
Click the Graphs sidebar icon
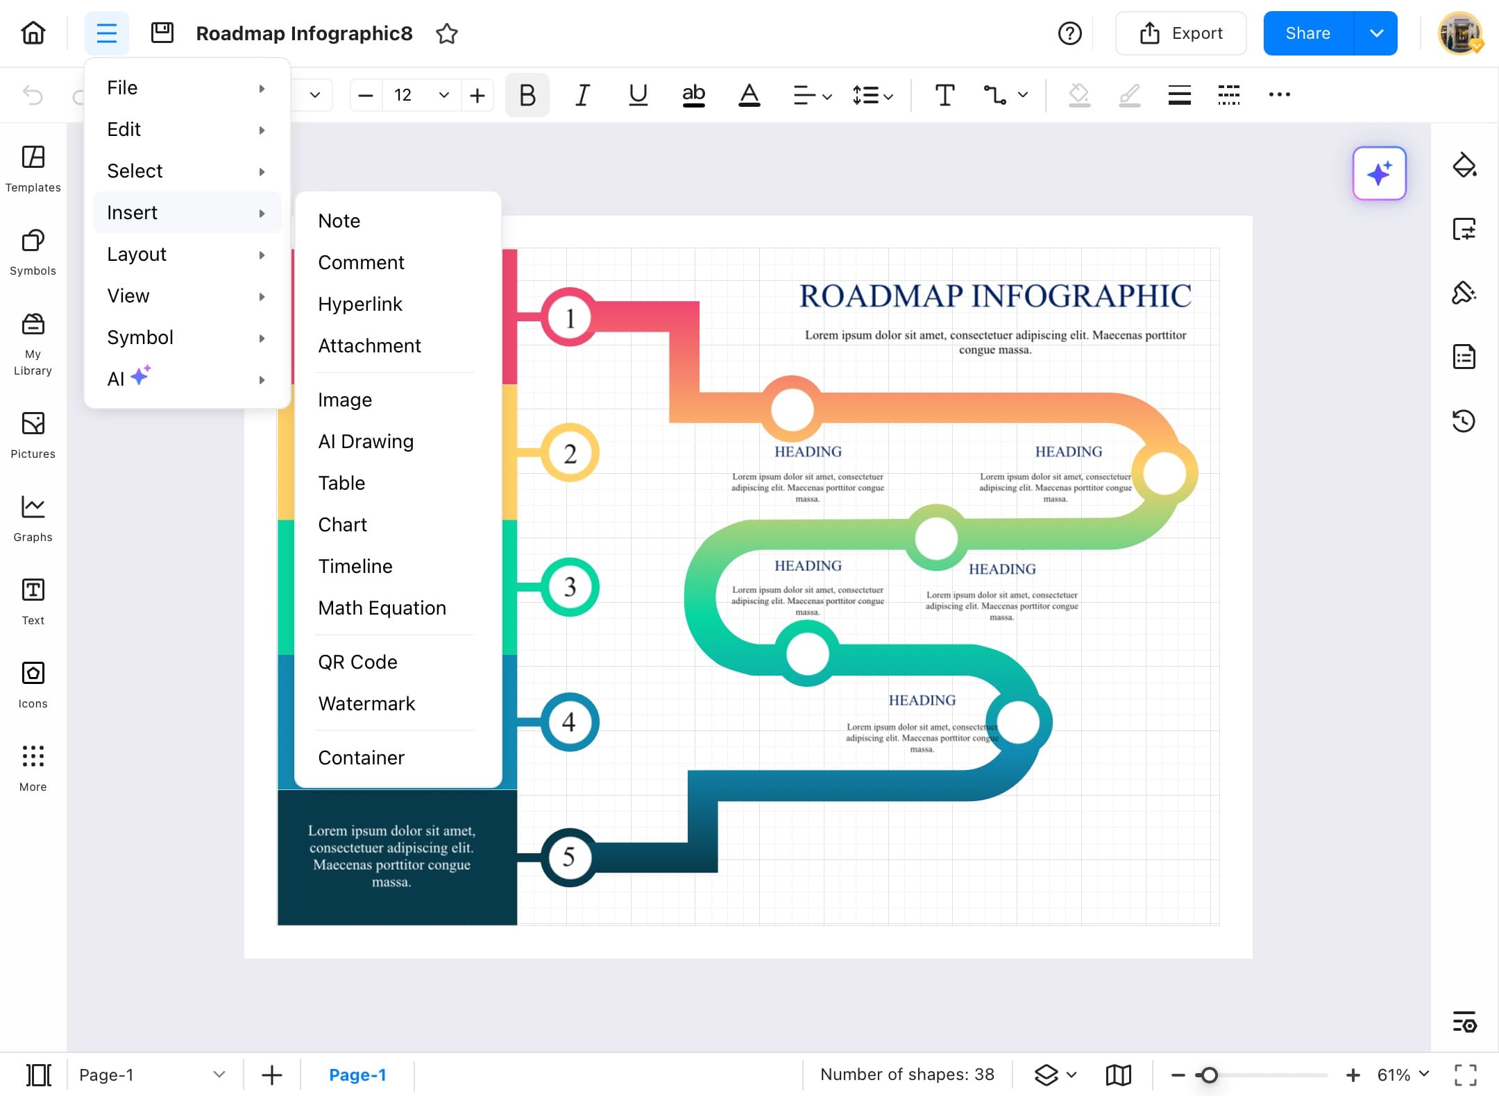click(x=33, y=518)
